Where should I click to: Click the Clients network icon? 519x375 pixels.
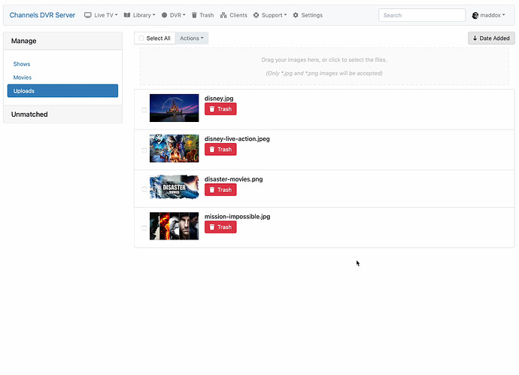[x=223, y=15]
